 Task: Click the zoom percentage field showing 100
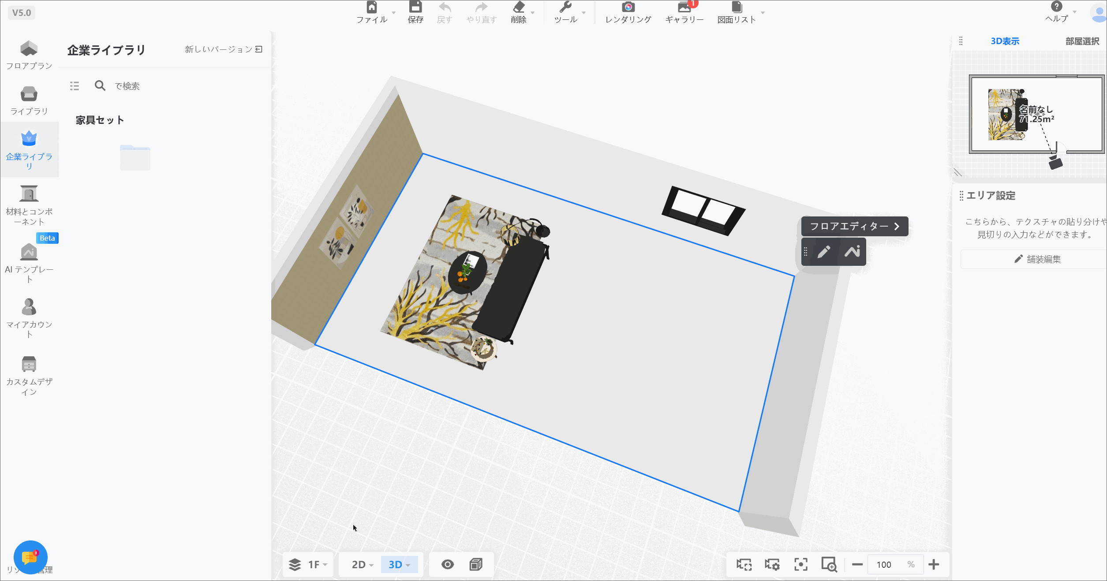pos(895,564)
